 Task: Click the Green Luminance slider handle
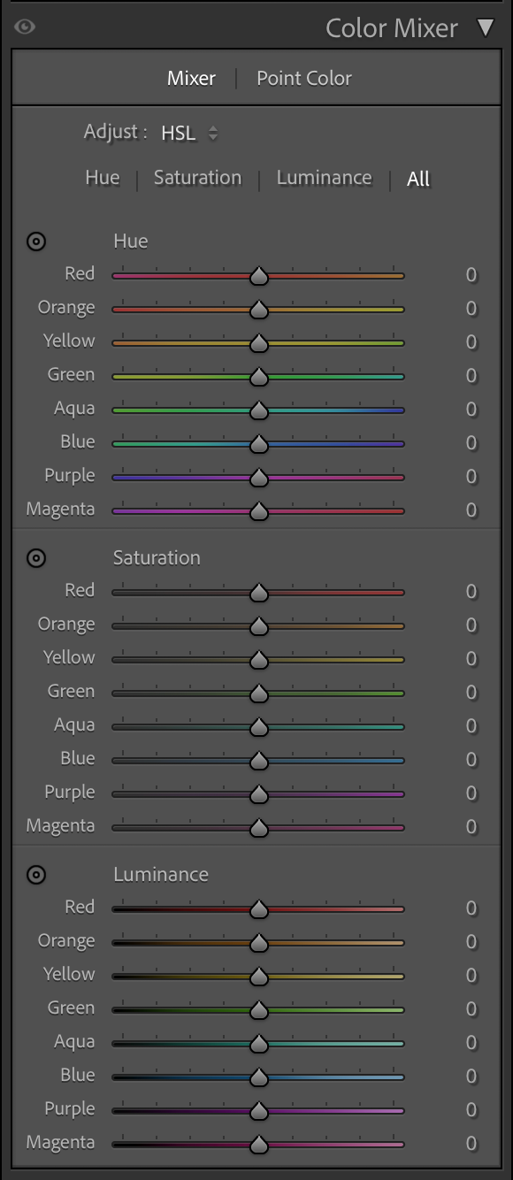(257, 1008)
